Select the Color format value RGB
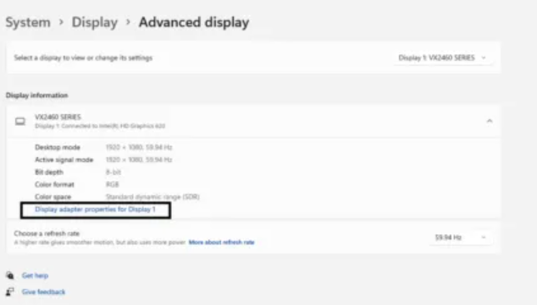Image resolution: width=537 pixels, height=305 pixels. [113, 184]
